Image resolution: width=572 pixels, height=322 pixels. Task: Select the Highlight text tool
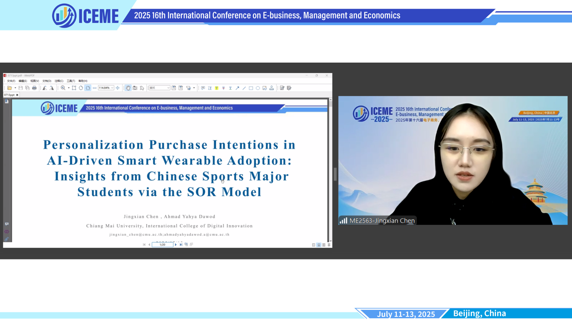(217, 88)
